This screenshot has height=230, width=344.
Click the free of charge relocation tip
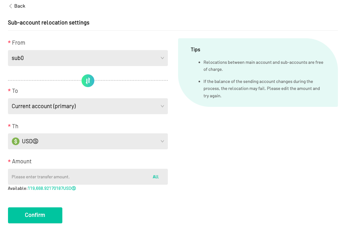pos(263,66)
